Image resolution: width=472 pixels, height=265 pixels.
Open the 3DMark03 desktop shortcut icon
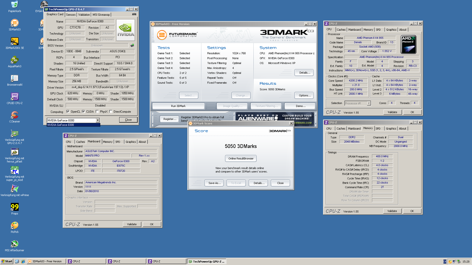click(14, 23)
